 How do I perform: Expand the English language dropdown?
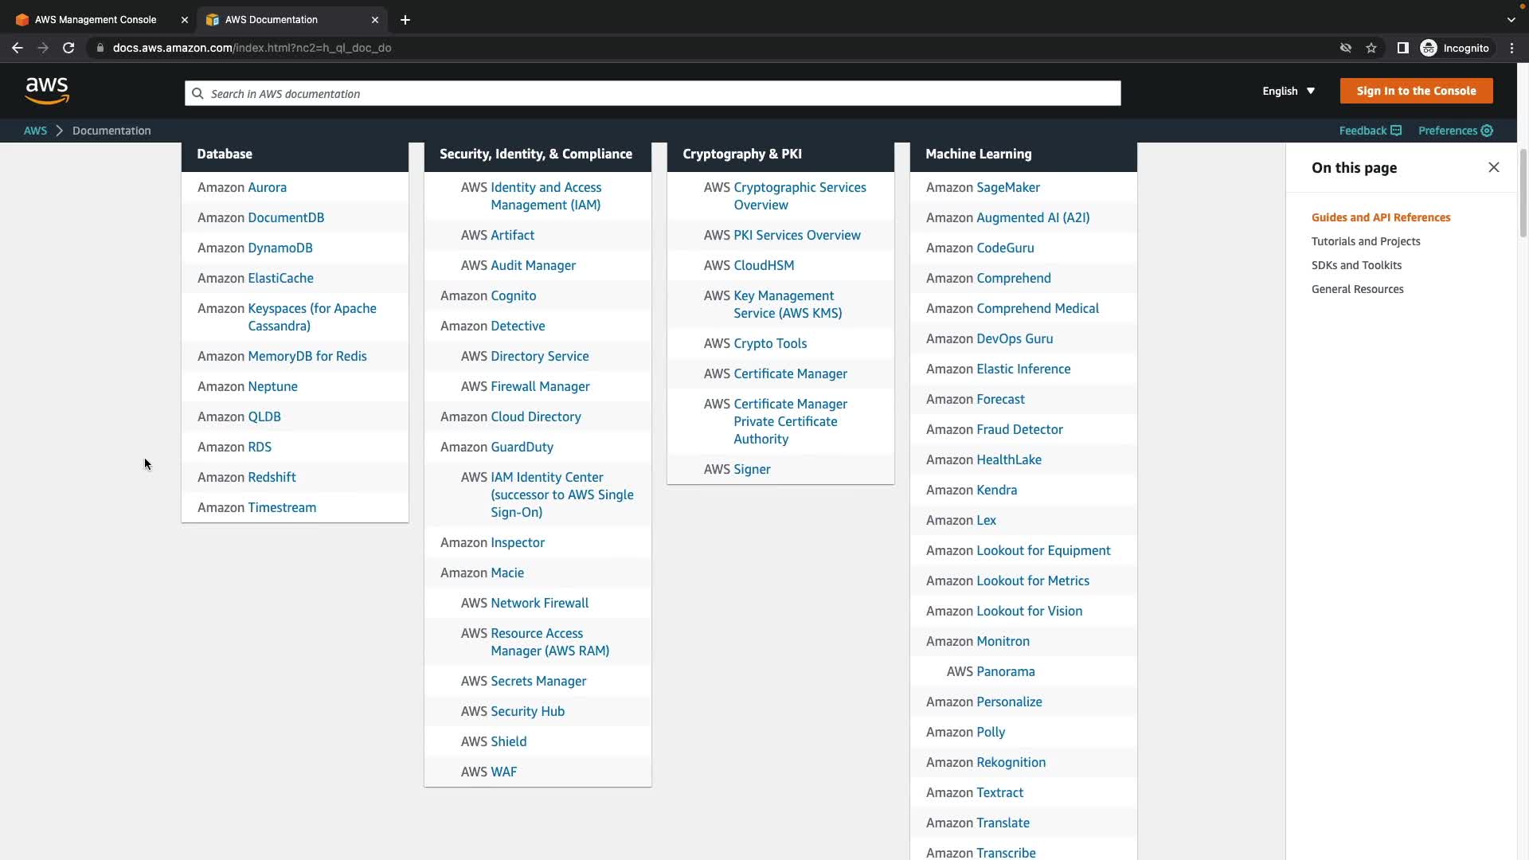pos(1288,91)
